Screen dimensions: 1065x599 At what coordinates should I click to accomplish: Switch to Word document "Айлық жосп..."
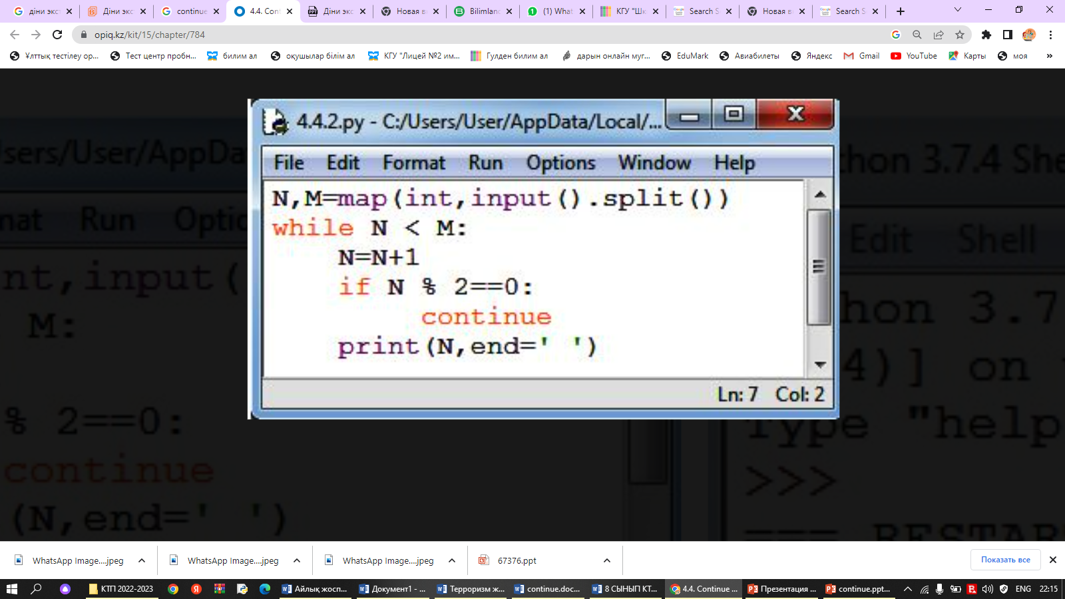tap(315, 589)
